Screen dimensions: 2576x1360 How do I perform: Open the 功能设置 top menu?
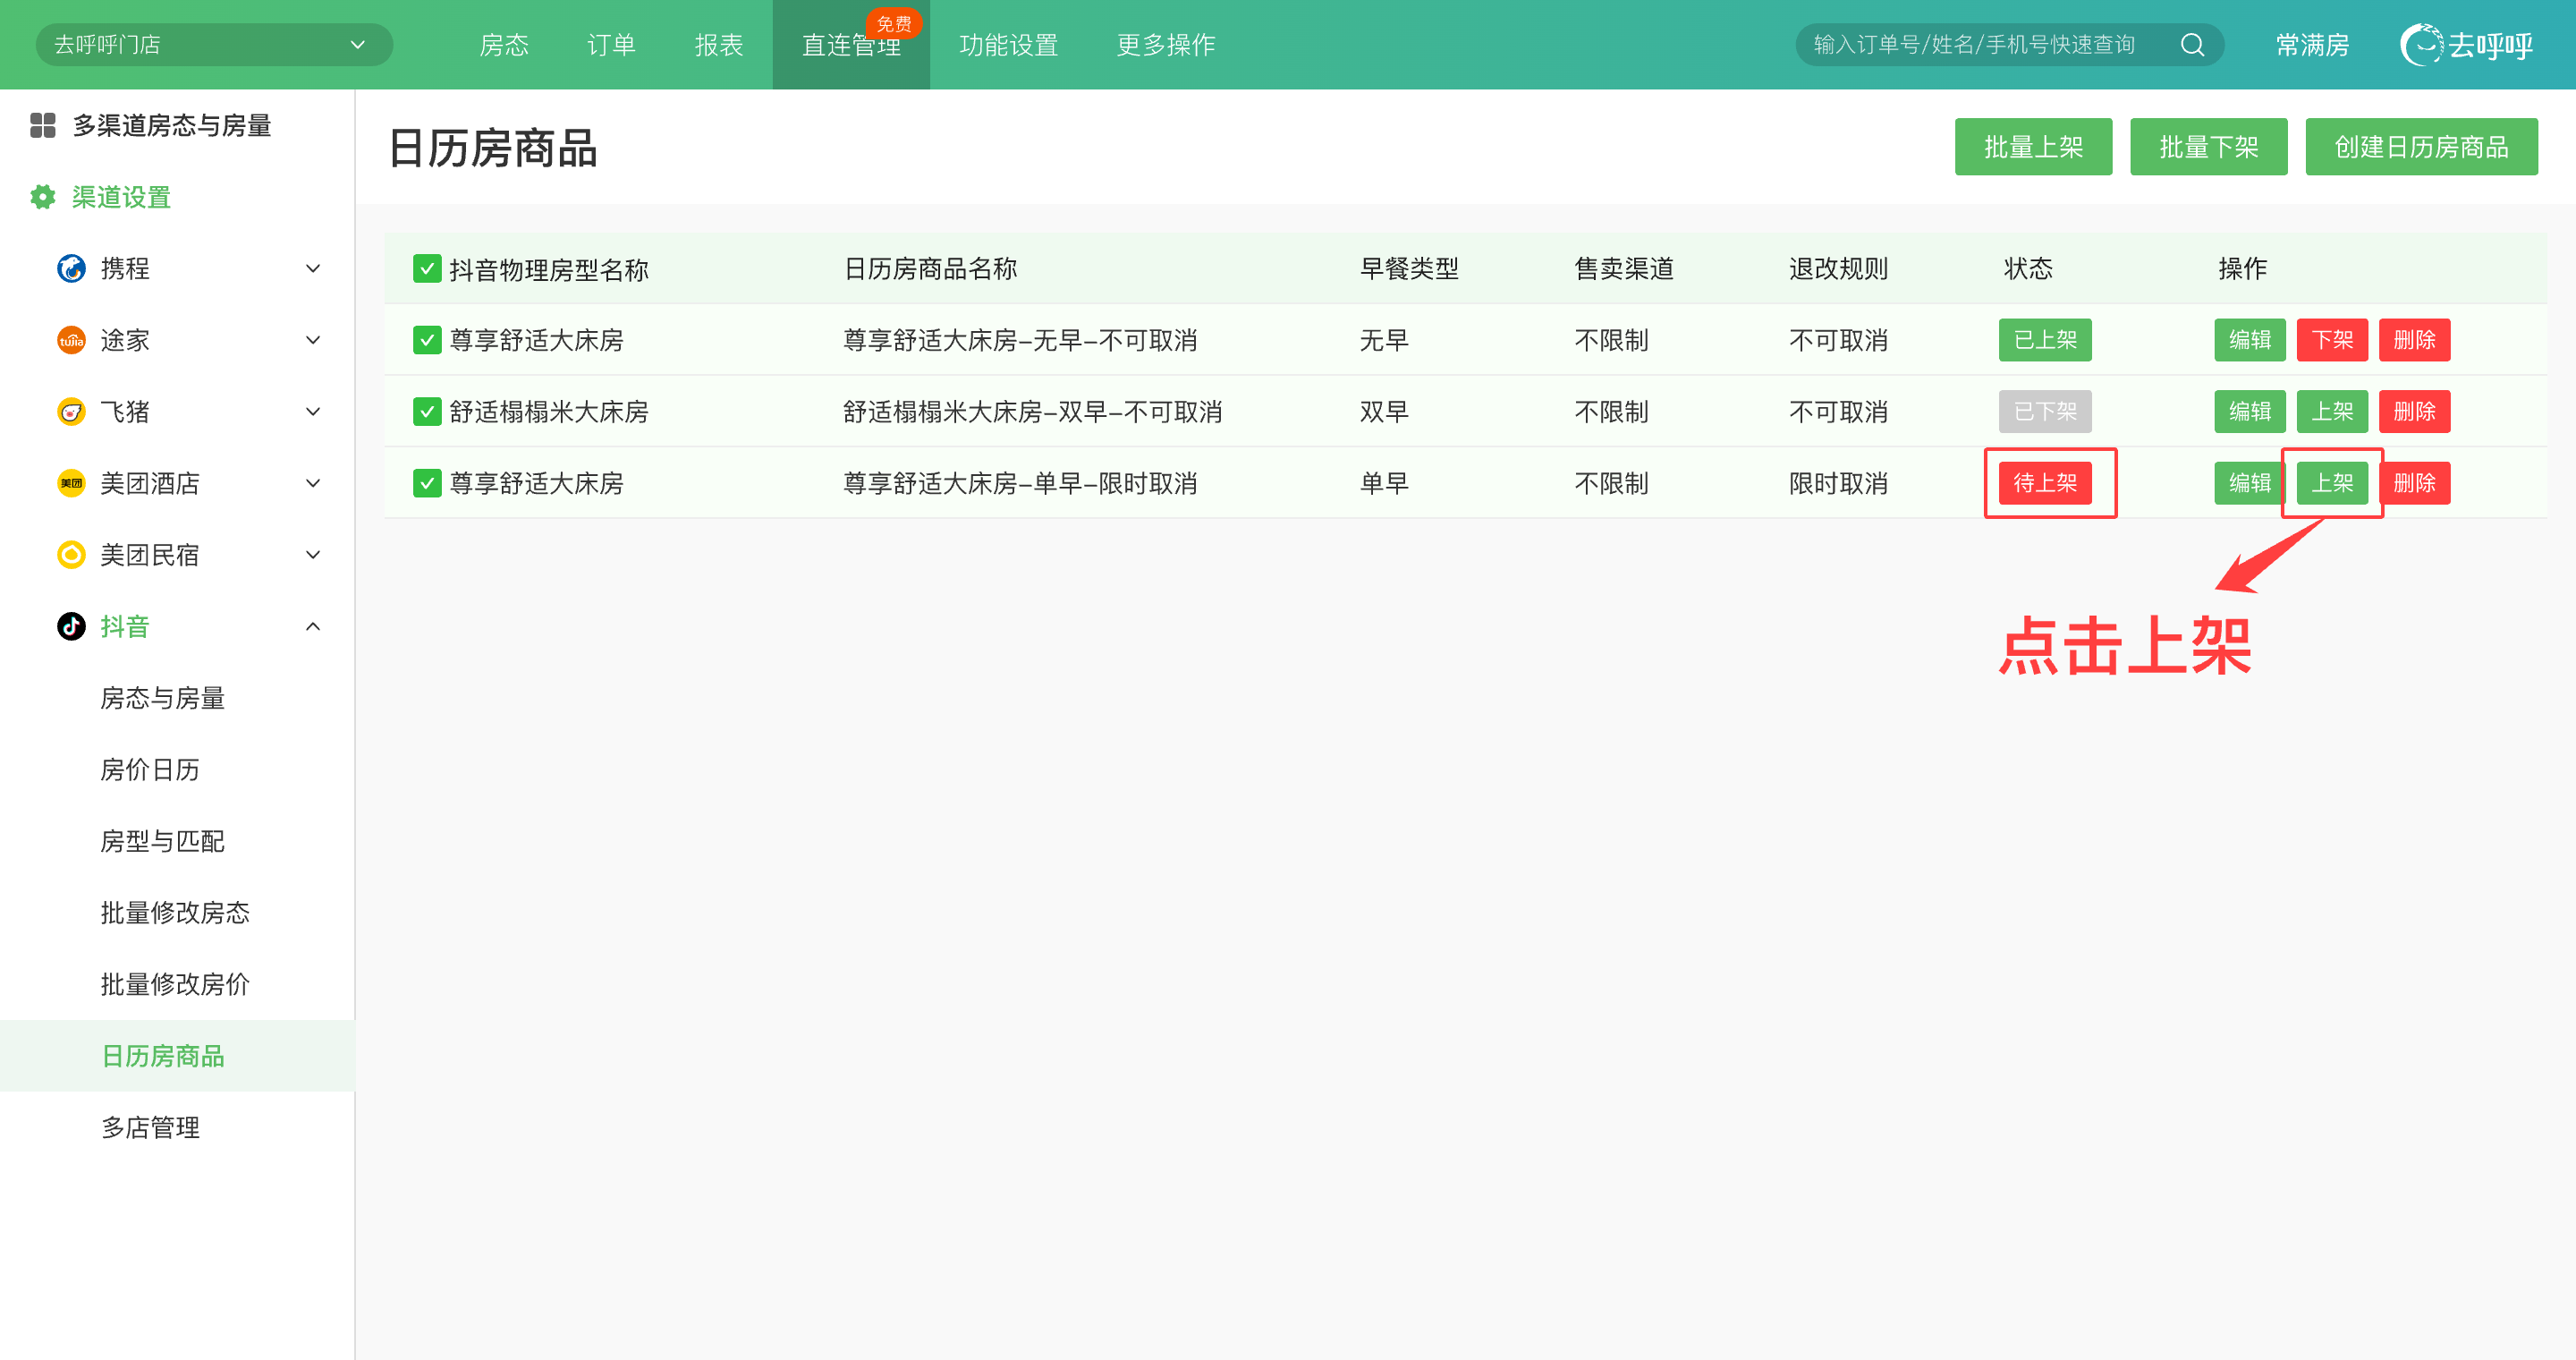point(1008,45)
